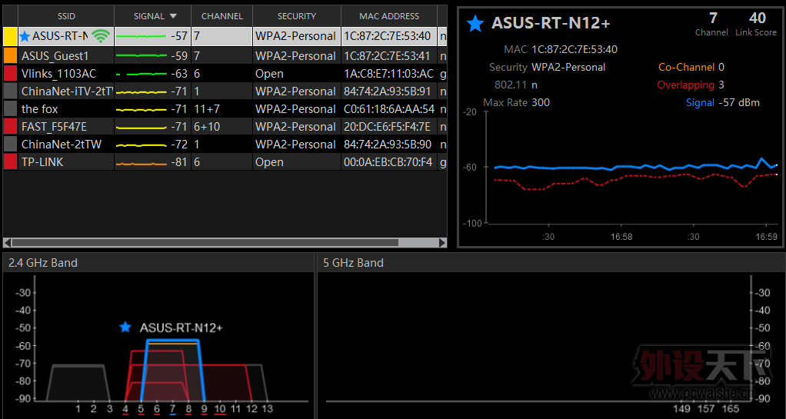This screenshot has width=786, height=419.
Task: Click the -63 signal value for Vlinks_1103AC
Action: (179, 74)
